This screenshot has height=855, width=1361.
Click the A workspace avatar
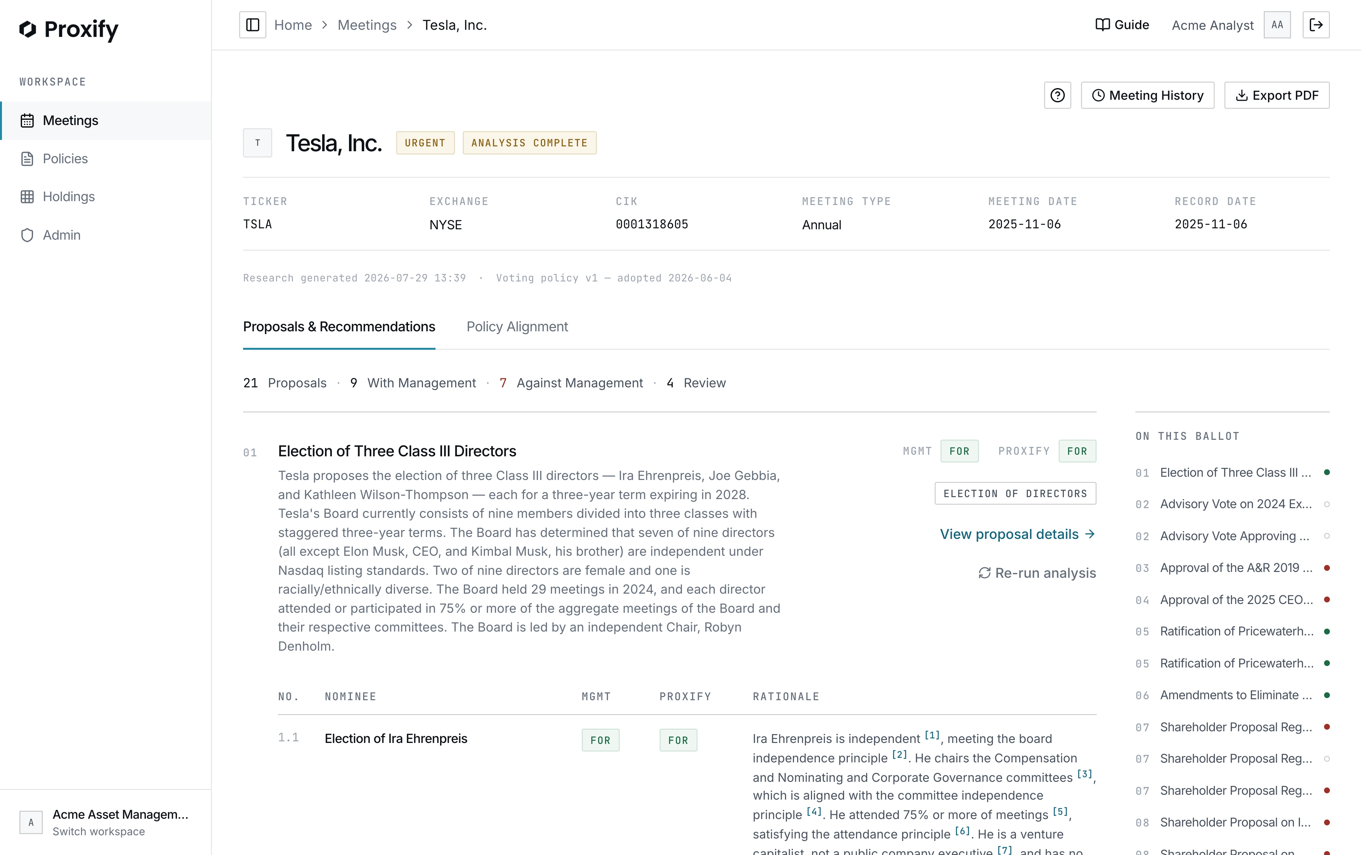point(31,822)
